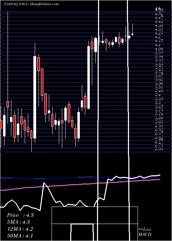Click the NASDAQ ZAGG MunafaSutra.com title text

point(31,4)
